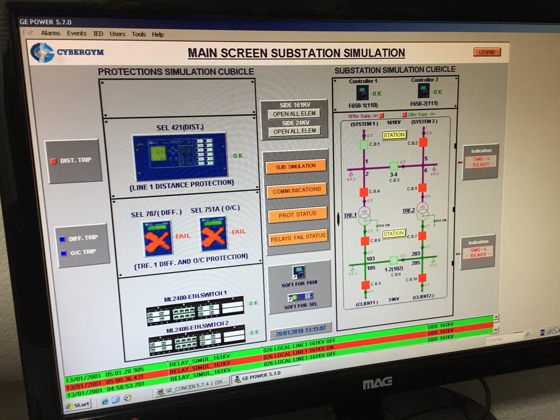Open the Help menu

[x=158, y=35]
